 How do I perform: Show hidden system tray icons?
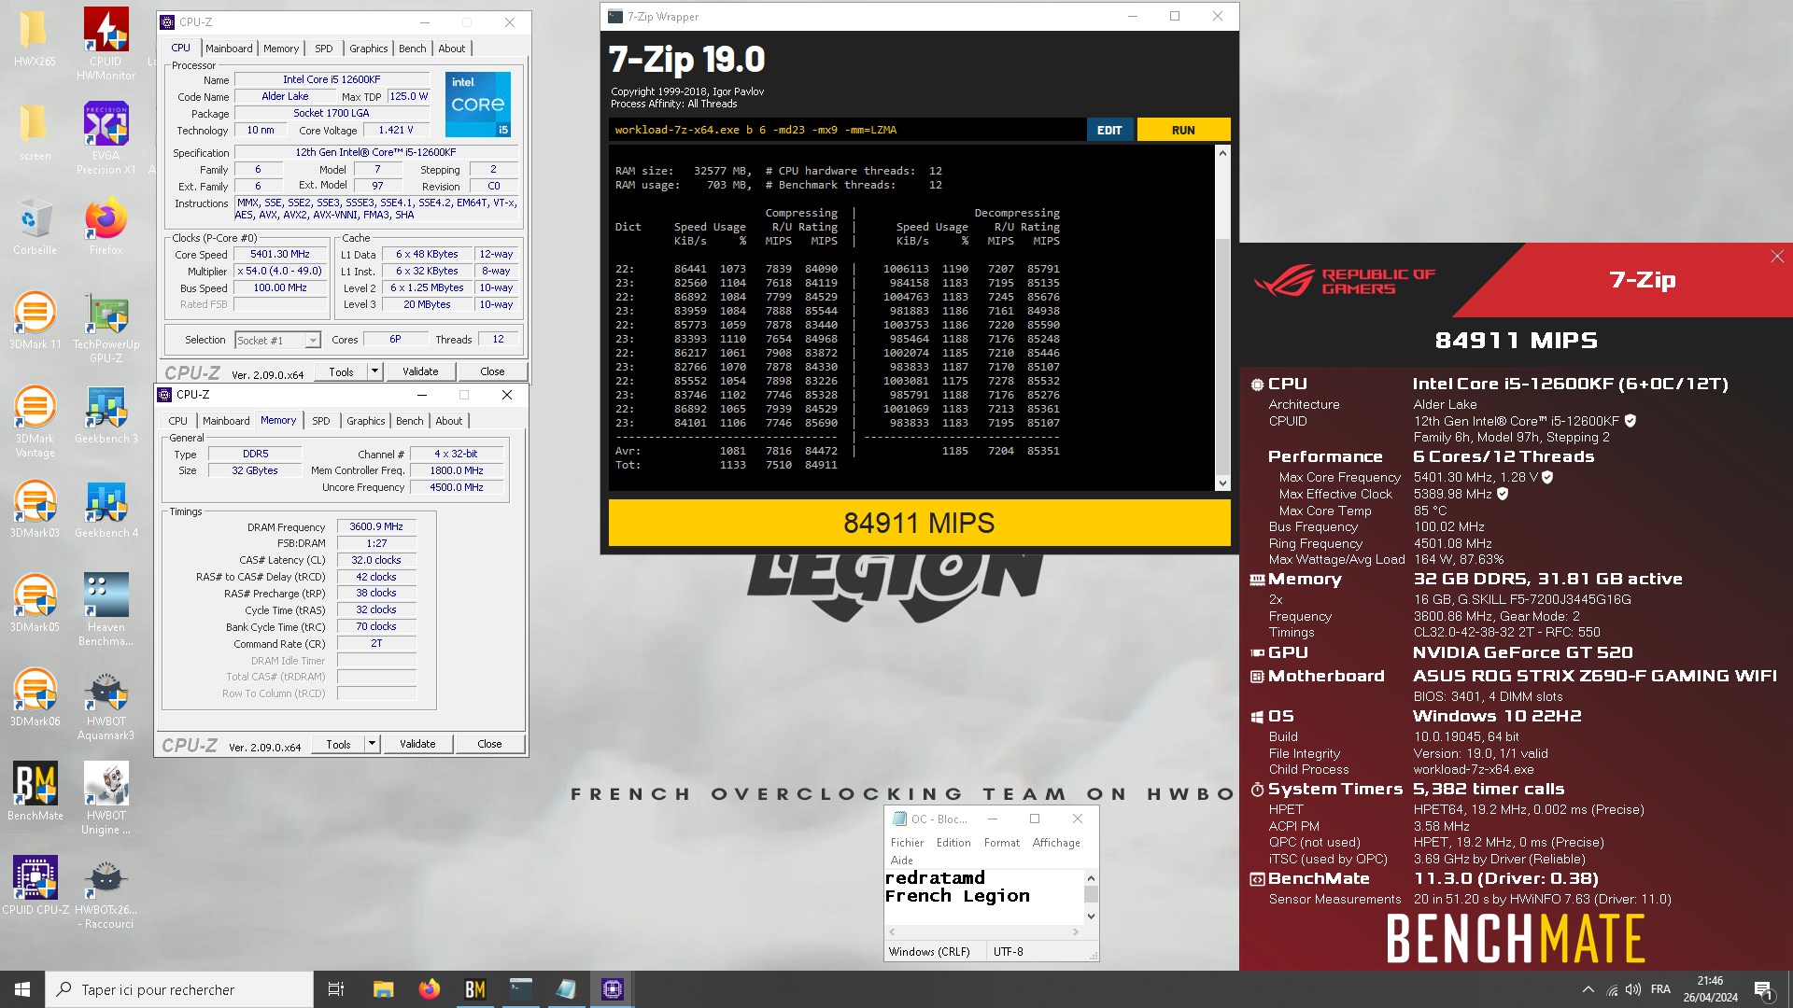1588,989
